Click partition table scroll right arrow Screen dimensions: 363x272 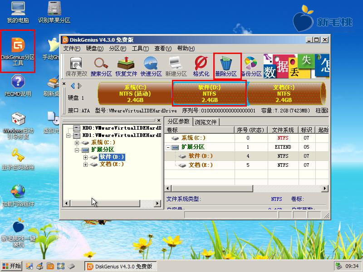[x=325, y=188]
